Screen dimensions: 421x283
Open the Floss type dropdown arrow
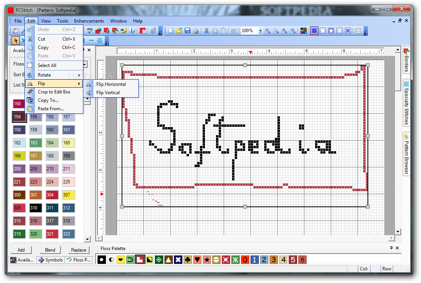[85, 65]
